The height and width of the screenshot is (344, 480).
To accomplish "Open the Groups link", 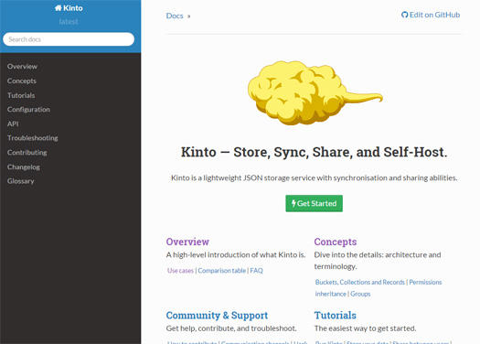I will 360,294.
